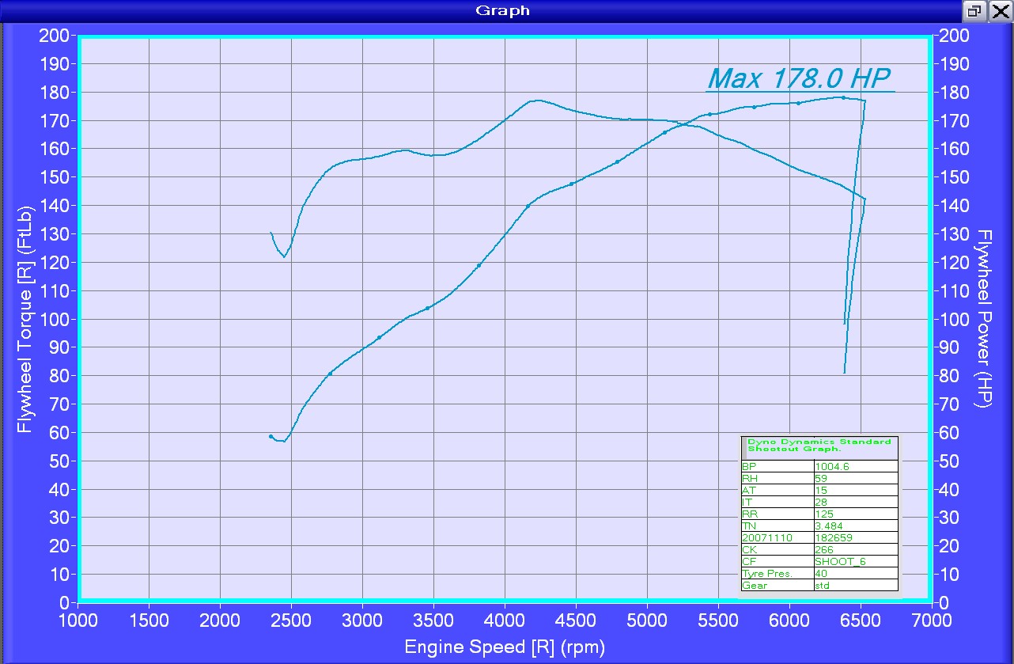Click the IT value 28 cell
This screenshot has height=664, width=1014.
855,503
